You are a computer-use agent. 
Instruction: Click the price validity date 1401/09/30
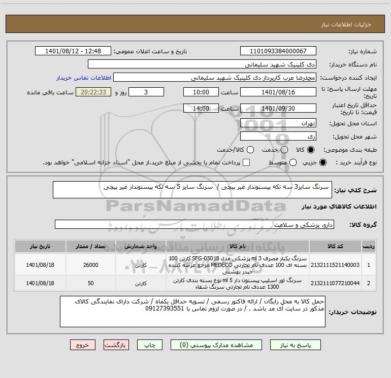click(278, 108)
